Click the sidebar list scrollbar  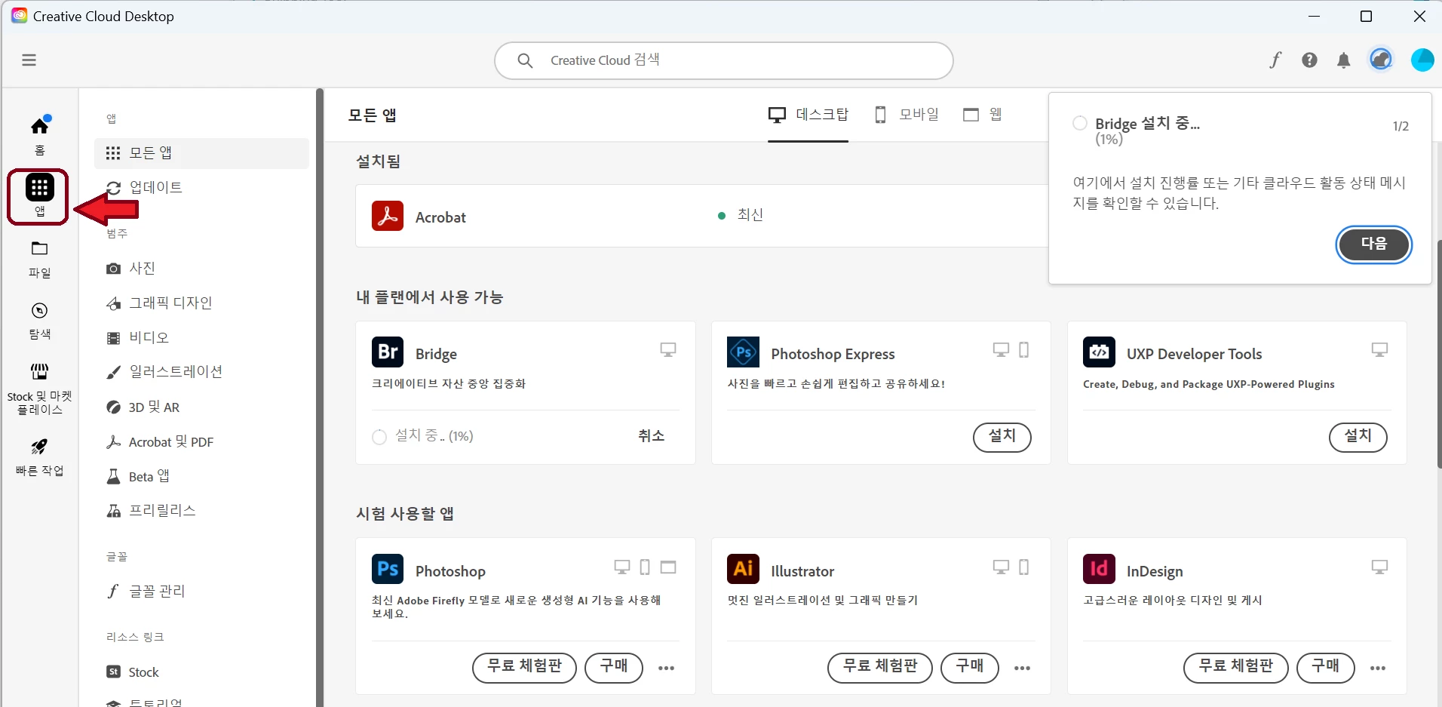tap(320, 398)
